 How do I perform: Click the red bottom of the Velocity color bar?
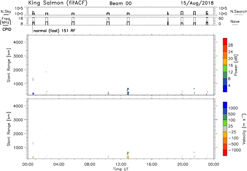pos(225,153)
